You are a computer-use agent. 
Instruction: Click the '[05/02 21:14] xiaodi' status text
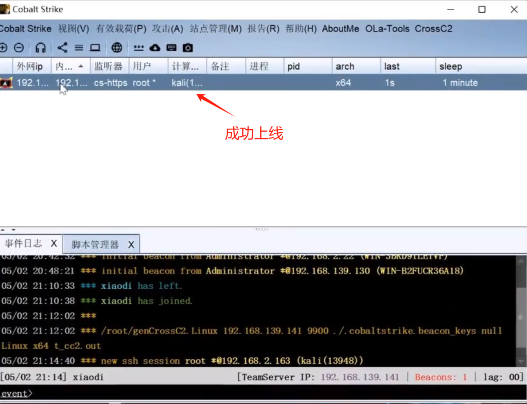click(x=52, y=377)
